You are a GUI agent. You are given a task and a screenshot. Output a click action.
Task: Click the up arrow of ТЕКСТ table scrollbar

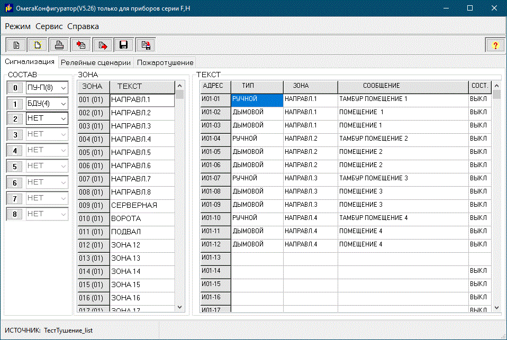(496, 86)
